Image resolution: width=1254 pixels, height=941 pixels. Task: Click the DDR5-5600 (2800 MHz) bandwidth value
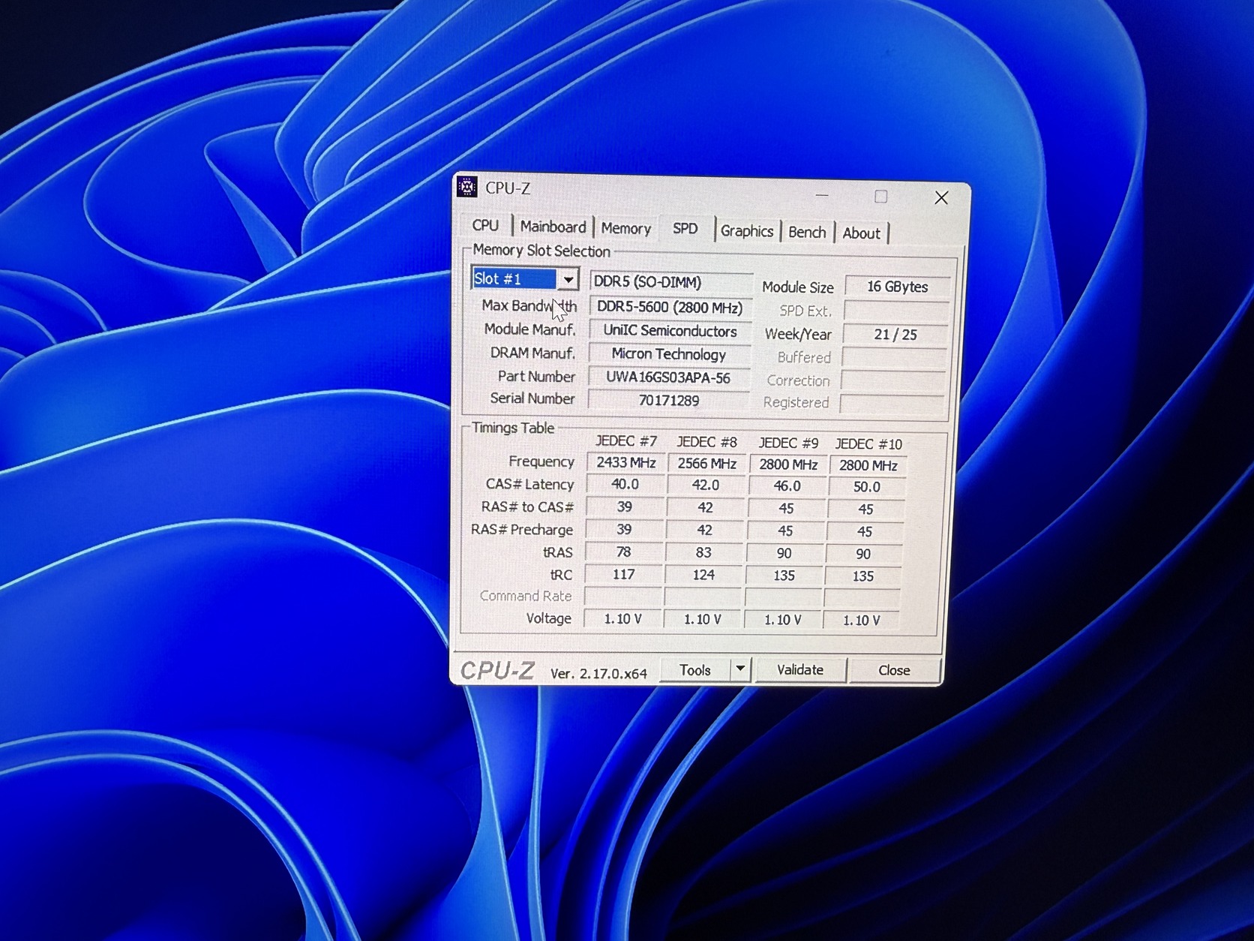point(670,308)
